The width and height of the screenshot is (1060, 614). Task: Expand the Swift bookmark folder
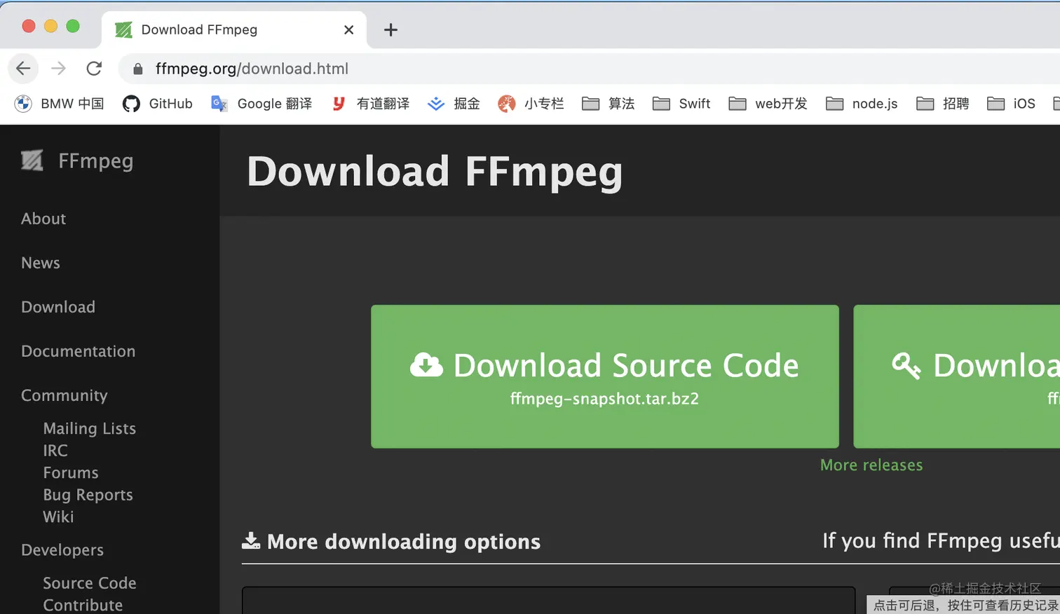681,104
